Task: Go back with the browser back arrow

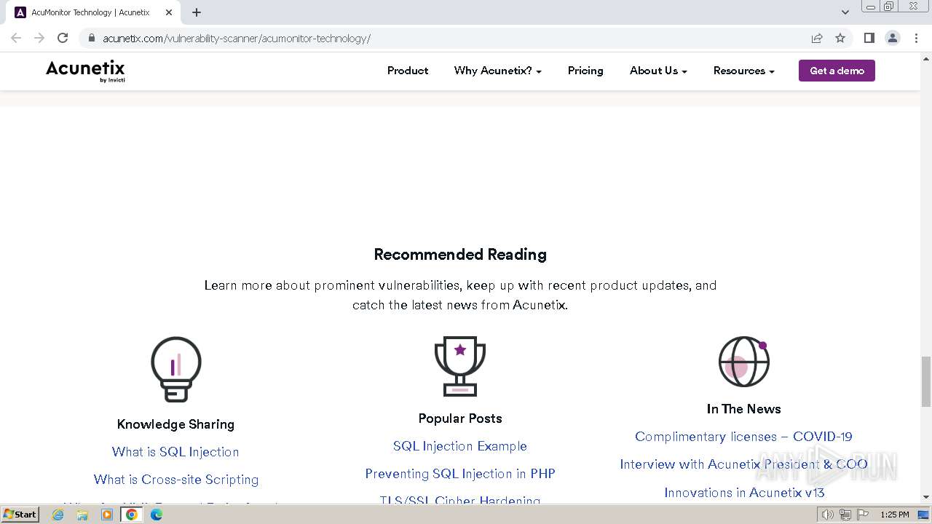Action: click(x=16, y=38)
